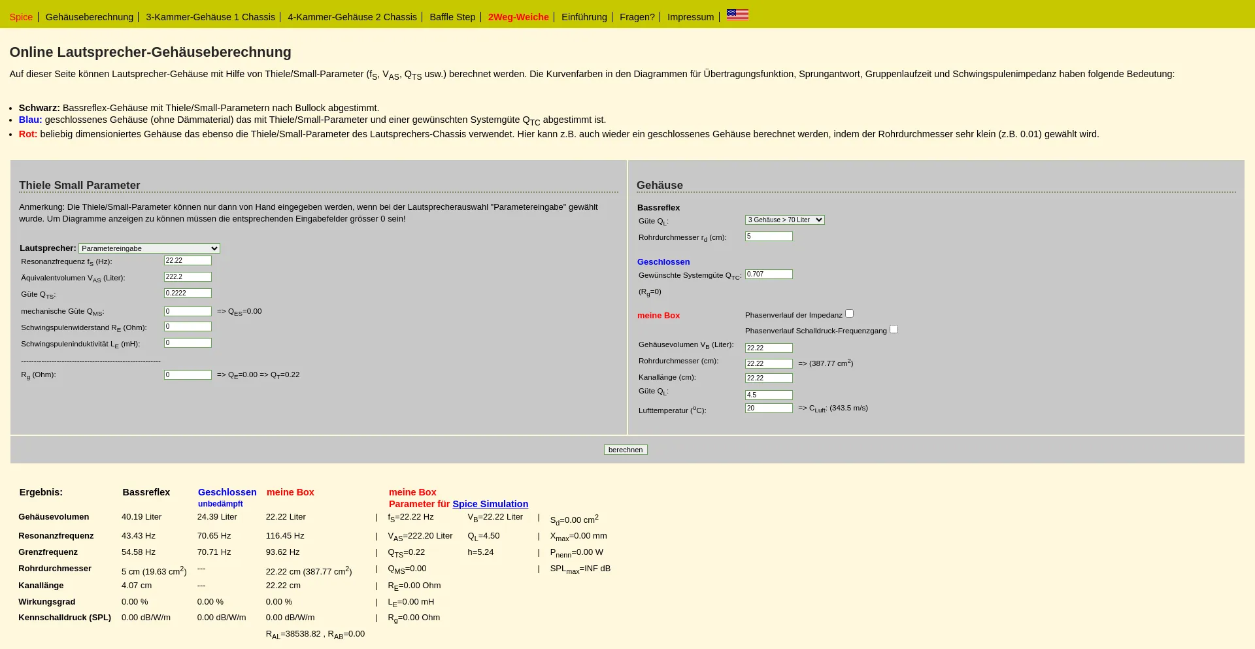Click the Thiele Small Parameter heading

click(x=80, y=186)
